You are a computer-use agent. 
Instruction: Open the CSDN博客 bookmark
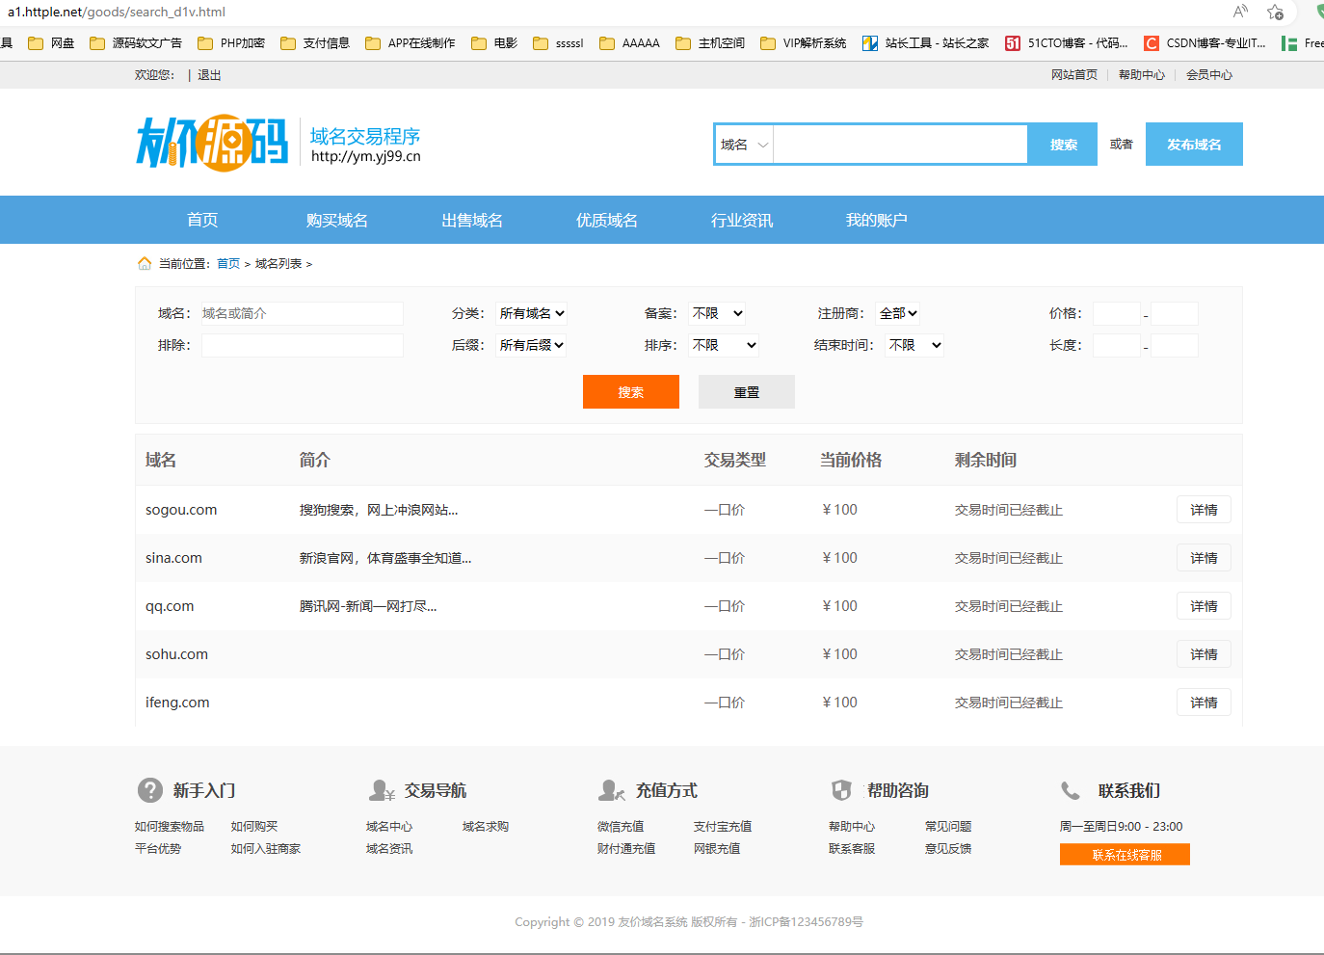[1205, 43]
